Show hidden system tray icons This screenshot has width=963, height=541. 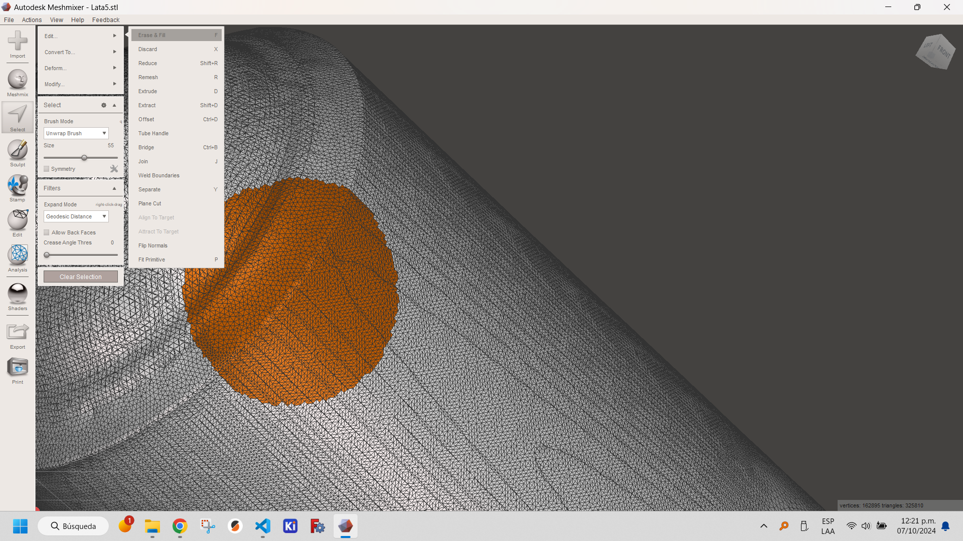click(x=764, y=526)
